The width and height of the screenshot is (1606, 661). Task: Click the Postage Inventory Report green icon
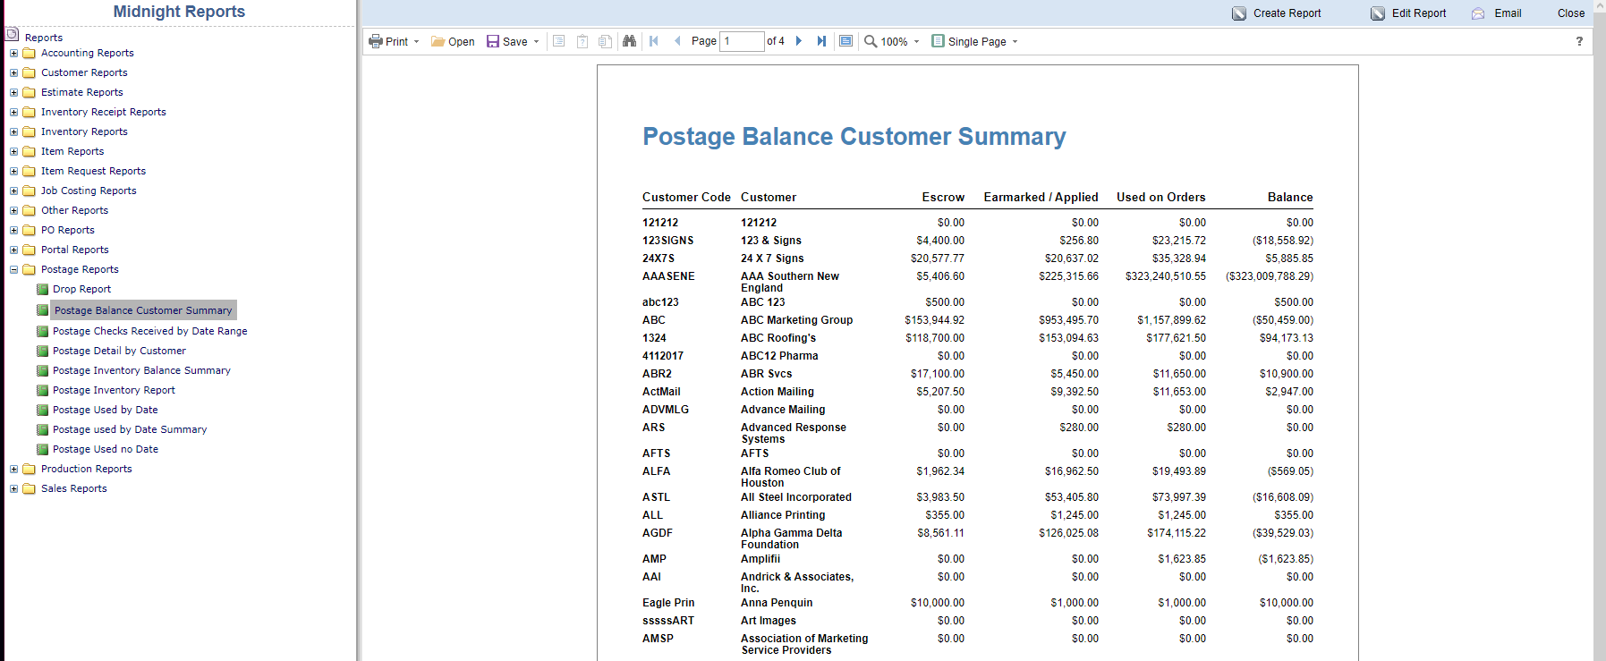(42, 390)
